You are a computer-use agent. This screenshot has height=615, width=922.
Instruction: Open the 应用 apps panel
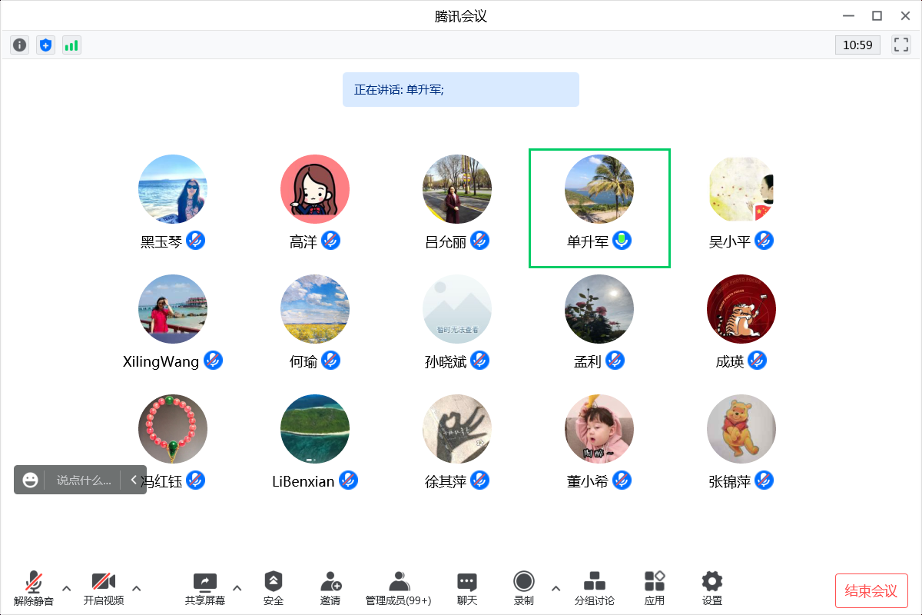coord(655,589)
